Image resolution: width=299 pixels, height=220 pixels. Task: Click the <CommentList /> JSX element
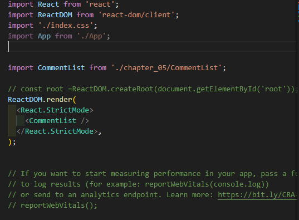[x=57, y=121]
